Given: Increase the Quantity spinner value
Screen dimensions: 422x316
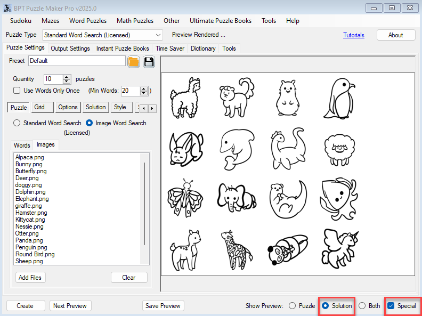Looking at the screenshot, I should (67, 77).
